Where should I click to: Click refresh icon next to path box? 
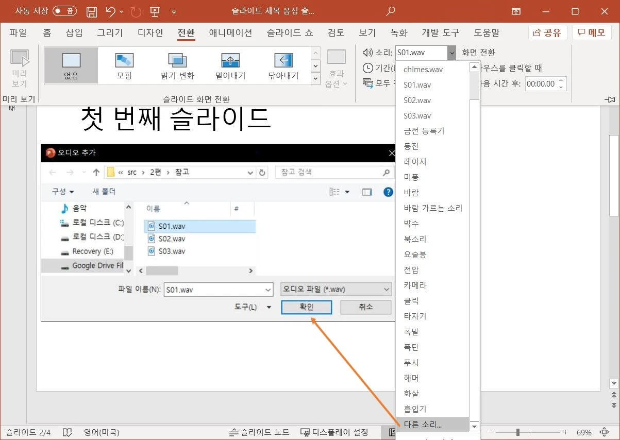(x=262, y=172)
